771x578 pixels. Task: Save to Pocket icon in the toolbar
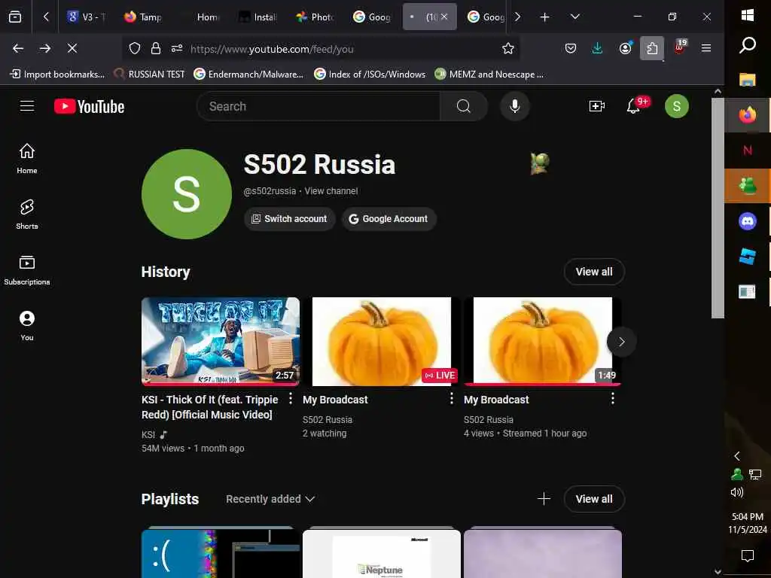[571, 48]
